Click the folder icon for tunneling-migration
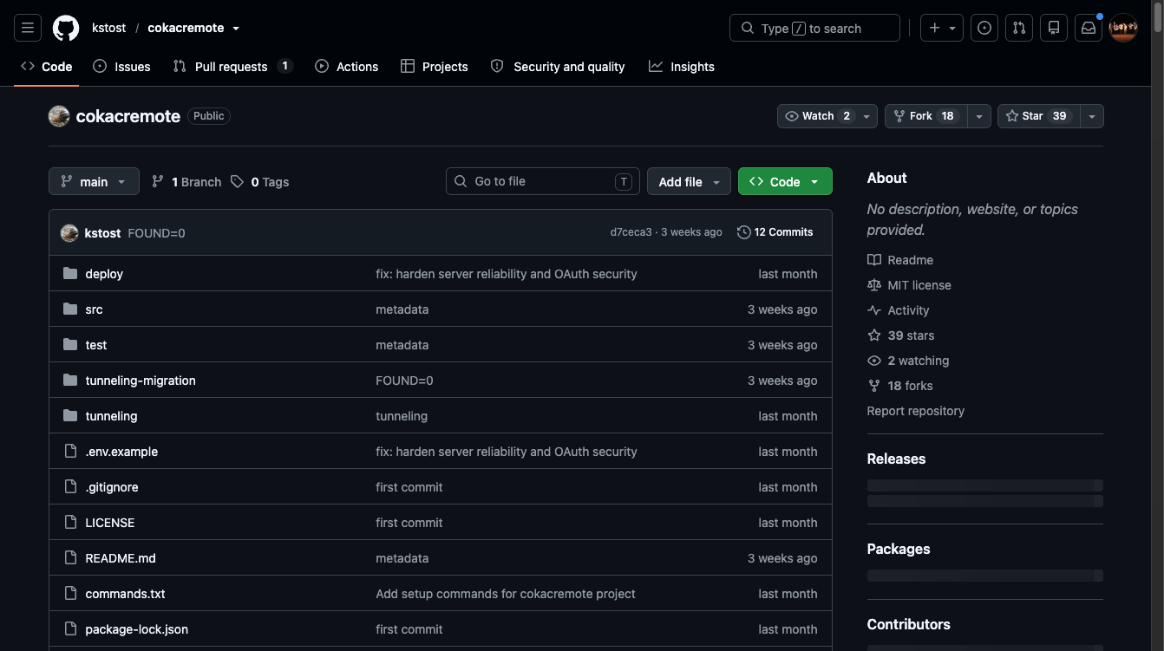The image size is (1164, 651). click(70, 381)
